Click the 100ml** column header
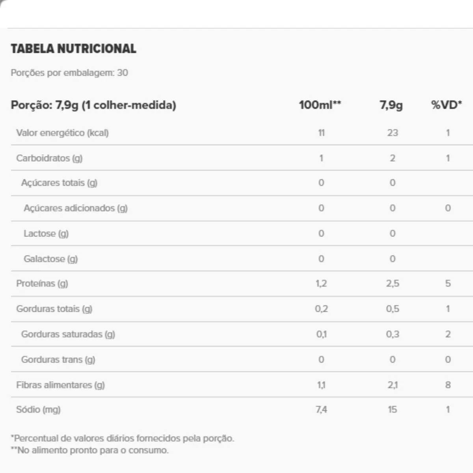This screenshot has width=473, height=473. pos(320,105)
